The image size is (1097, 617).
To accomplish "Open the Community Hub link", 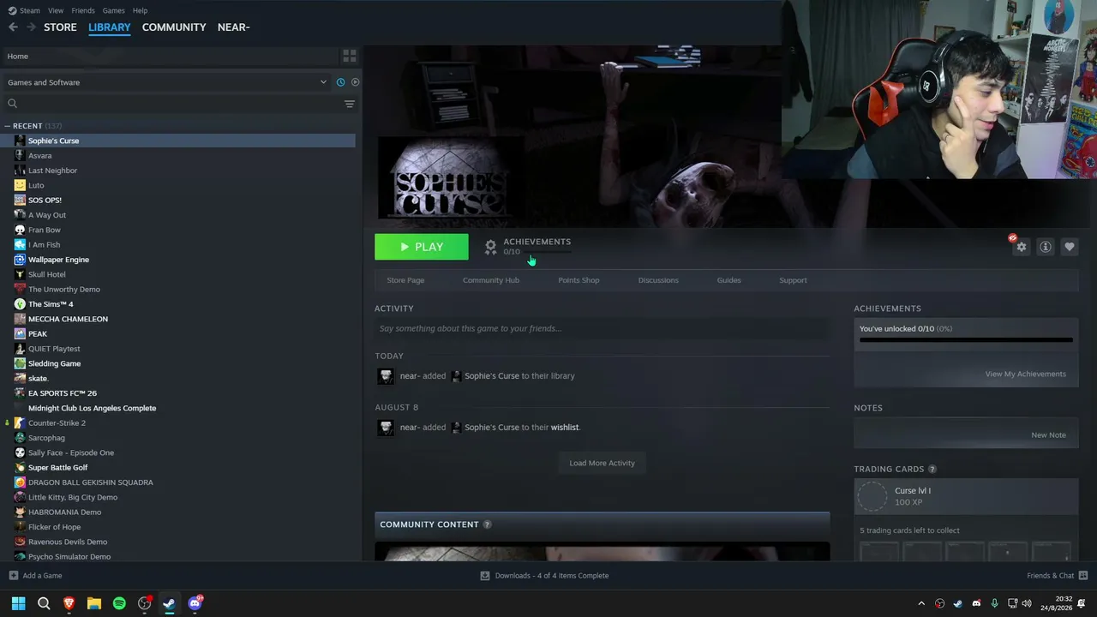I will click(491, 280).
